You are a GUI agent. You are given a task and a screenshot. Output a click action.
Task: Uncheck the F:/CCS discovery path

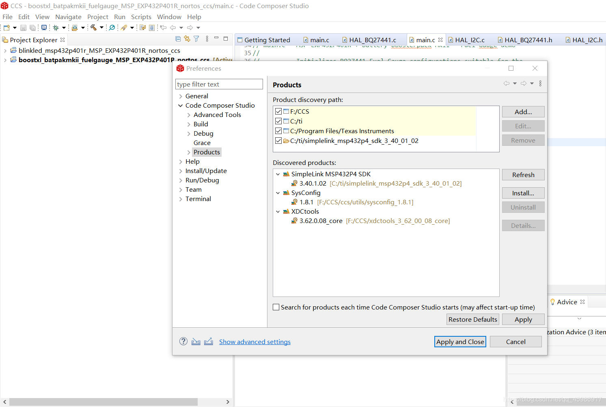278,111
